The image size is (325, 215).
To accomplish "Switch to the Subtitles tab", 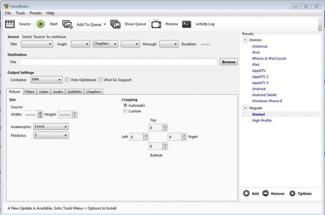I will [75, 91].
